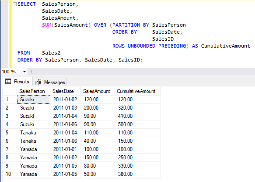Click the date cell 2011-01-01
The height and width of the screenshot is (182, 255).
coord(65,149)
